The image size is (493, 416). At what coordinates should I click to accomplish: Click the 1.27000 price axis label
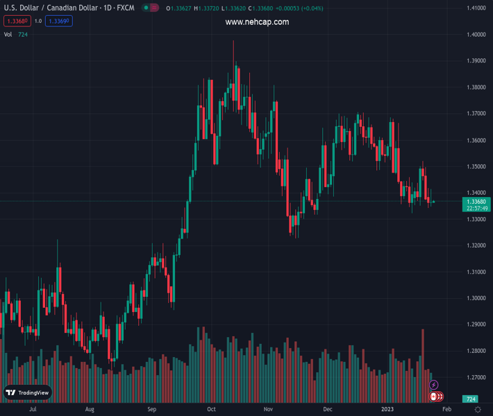coord(476,377)
